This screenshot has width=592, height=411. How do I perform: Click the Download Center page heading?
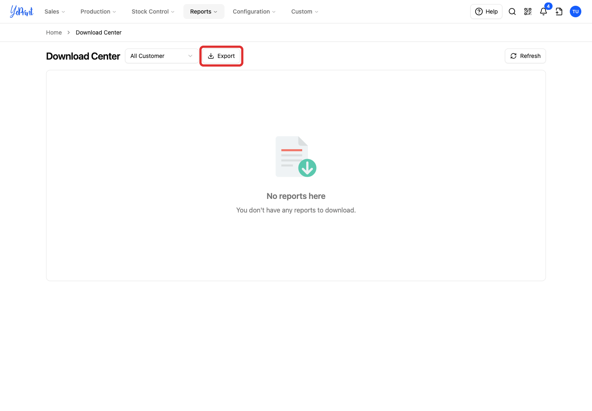(x=83, y=56)
